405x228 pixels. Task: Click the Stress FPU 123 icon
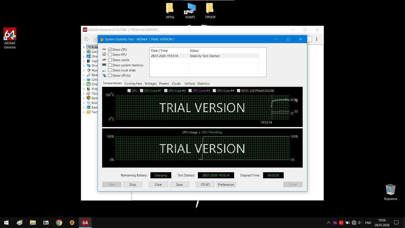coord(104,54)
